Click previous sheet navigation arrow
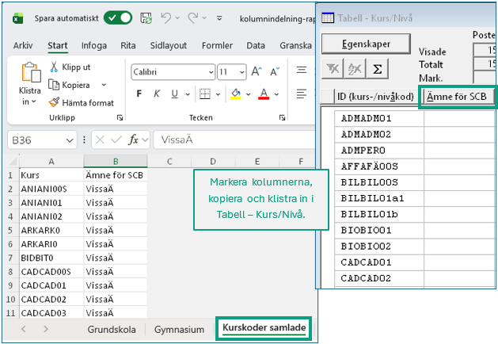The width and height of the screenshot is (498, 344). [24, 329]
